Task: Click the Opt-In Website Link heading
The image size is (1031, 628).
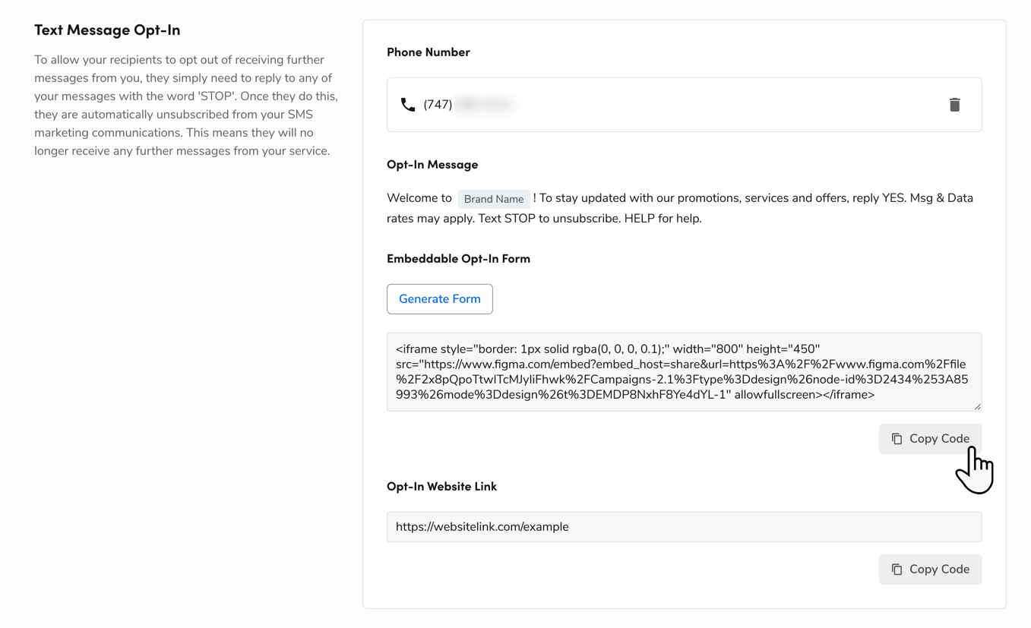Action: point(441,487)
